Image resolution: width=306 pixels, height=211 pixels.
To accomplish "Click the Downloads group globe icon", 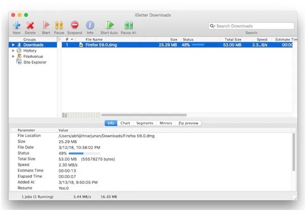I will (19, 45).
